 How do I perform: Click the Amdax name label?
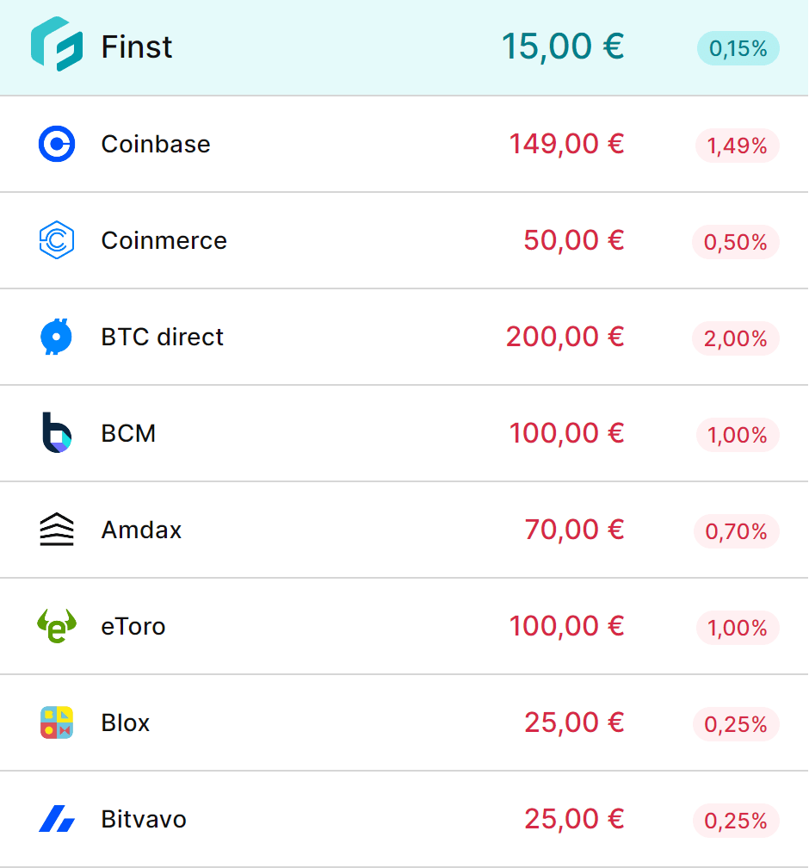click(x=141, y=530)
